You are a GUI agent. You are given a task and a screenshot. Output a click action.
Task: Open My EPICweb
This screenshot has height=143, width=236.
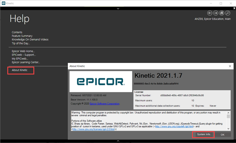[x=20, y=58]
